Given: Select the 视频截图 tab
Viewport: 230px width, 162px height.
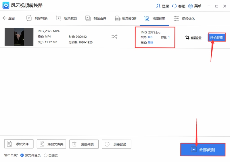Looking at the screenshot, I should pos(154,18).
